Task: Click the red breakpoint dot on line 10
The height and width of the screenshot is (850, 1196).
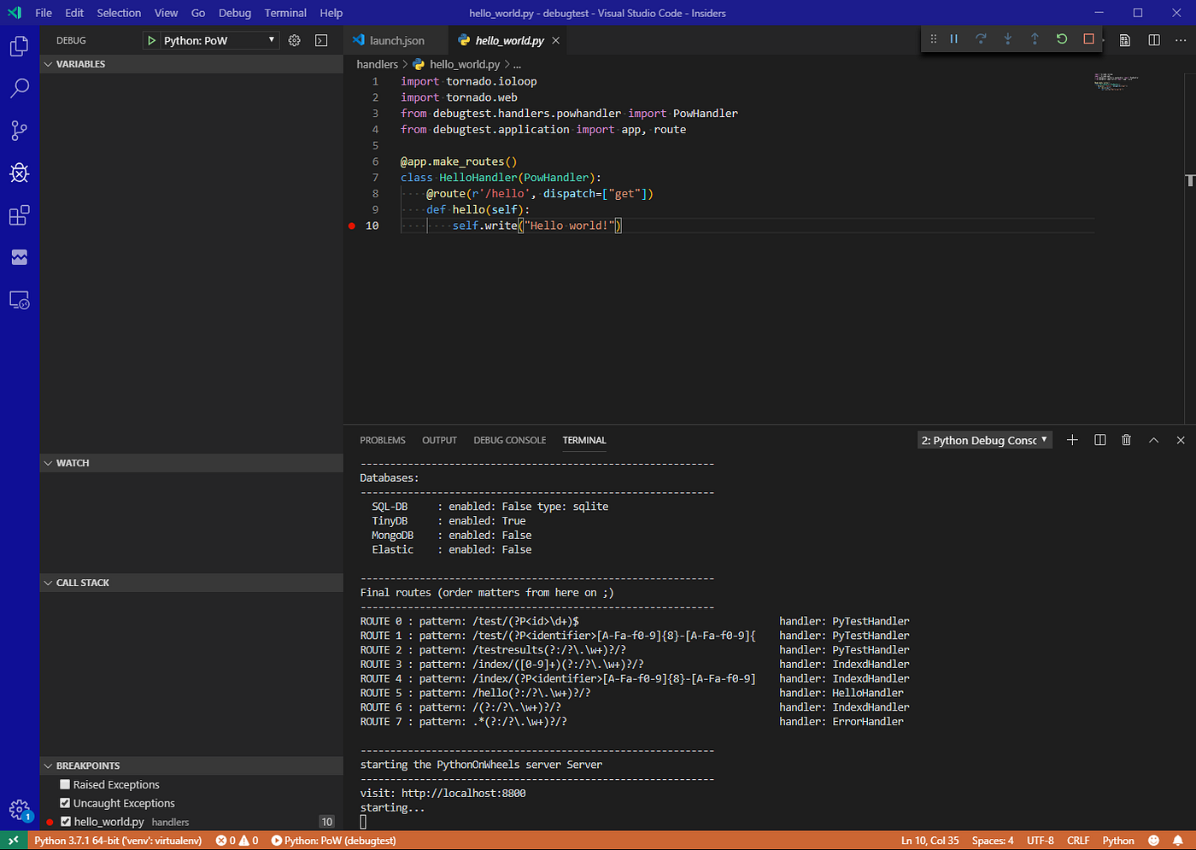Action: [352, 226]
